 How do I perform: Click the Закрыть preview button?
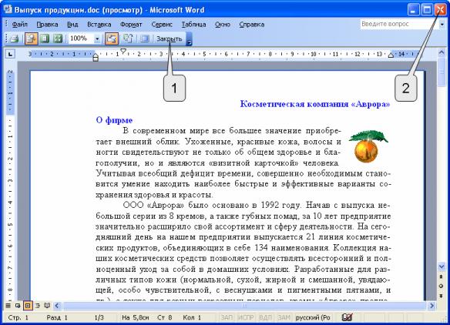coord(170,39)
